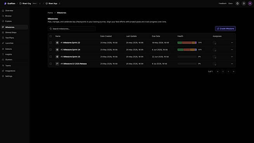Go to Home breadcrumb
254x143 pixels.
[50, 13]
